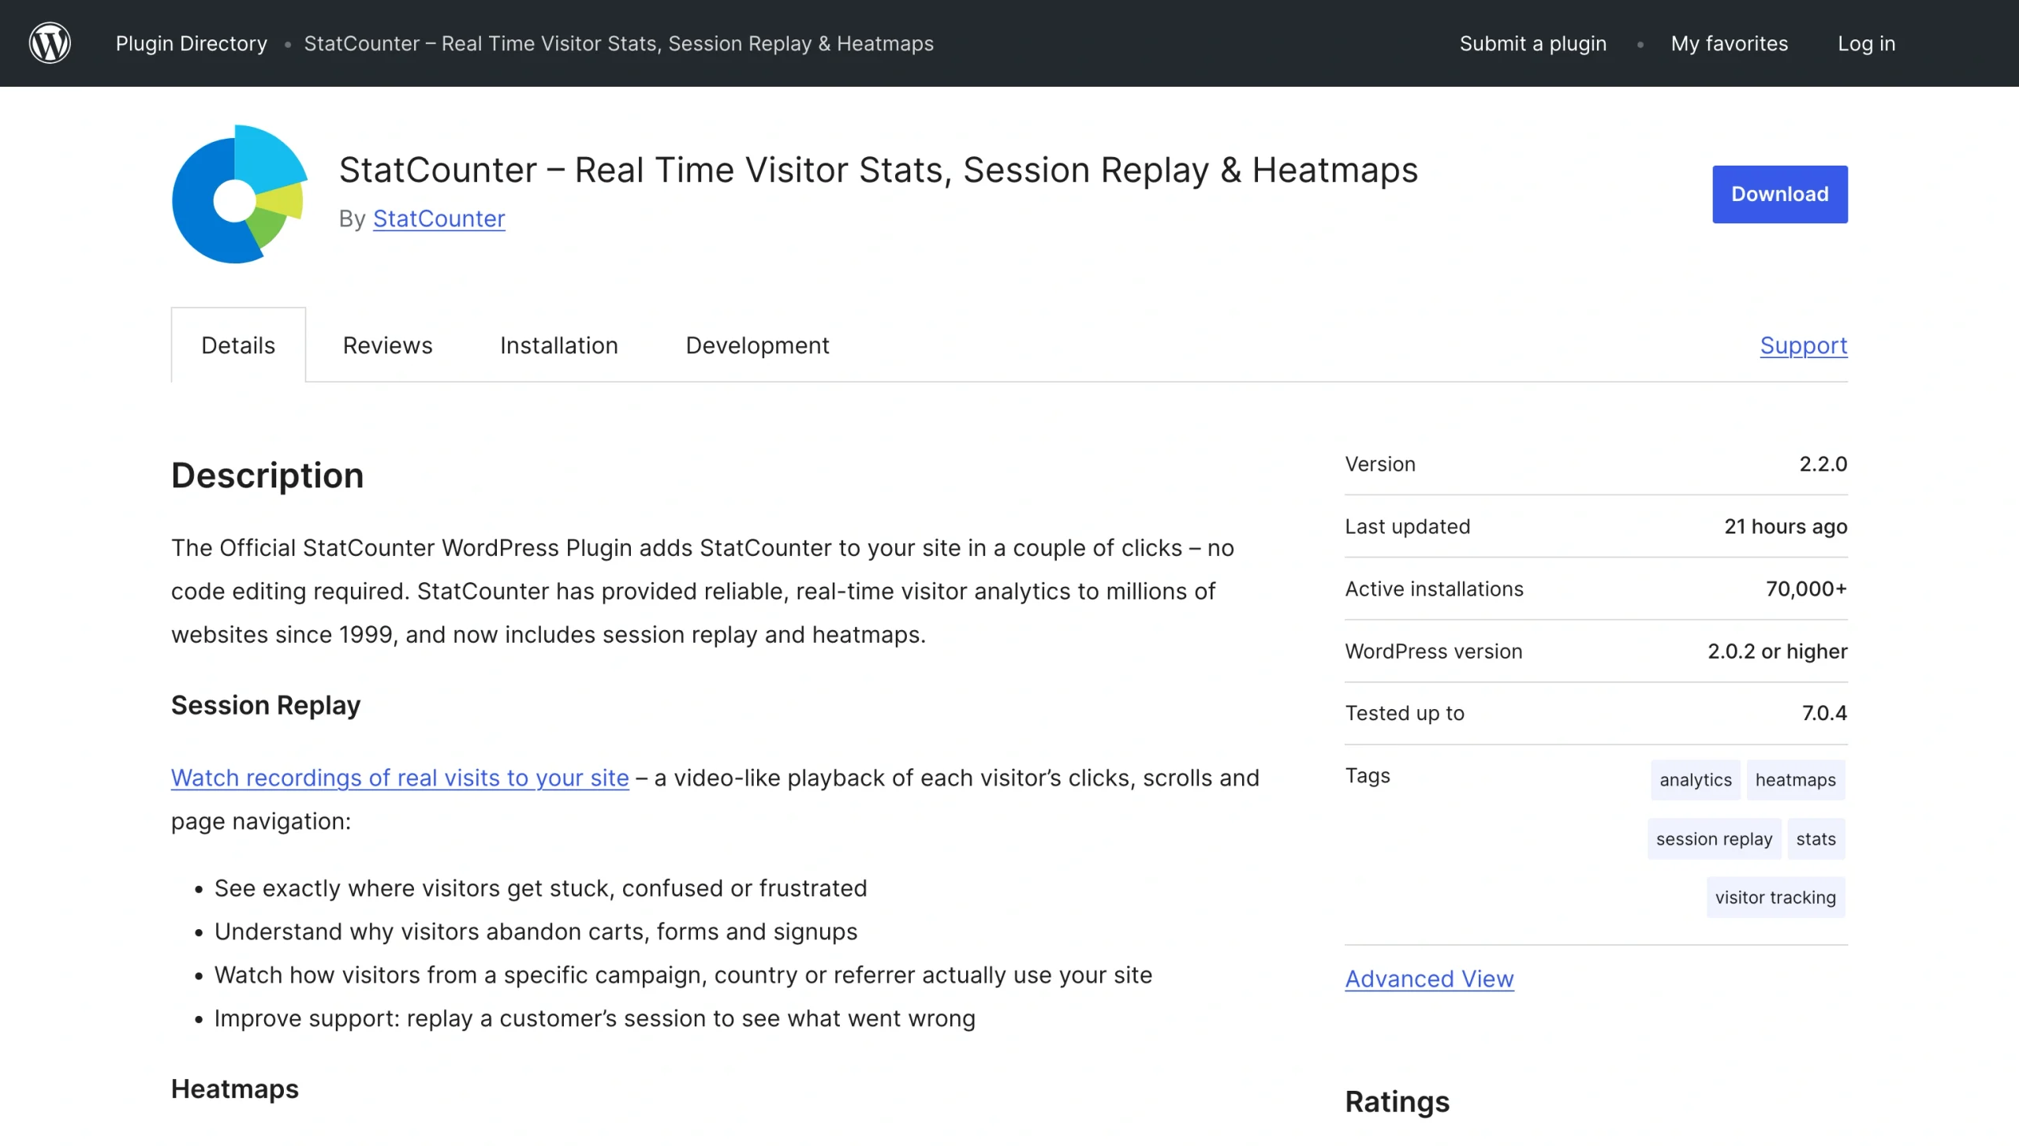
Task: Click bullet 'See exactly where visitors get stuck'
Action: pos(540,889)
